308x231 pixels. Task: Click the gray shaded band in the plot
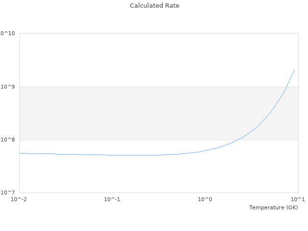120,113
